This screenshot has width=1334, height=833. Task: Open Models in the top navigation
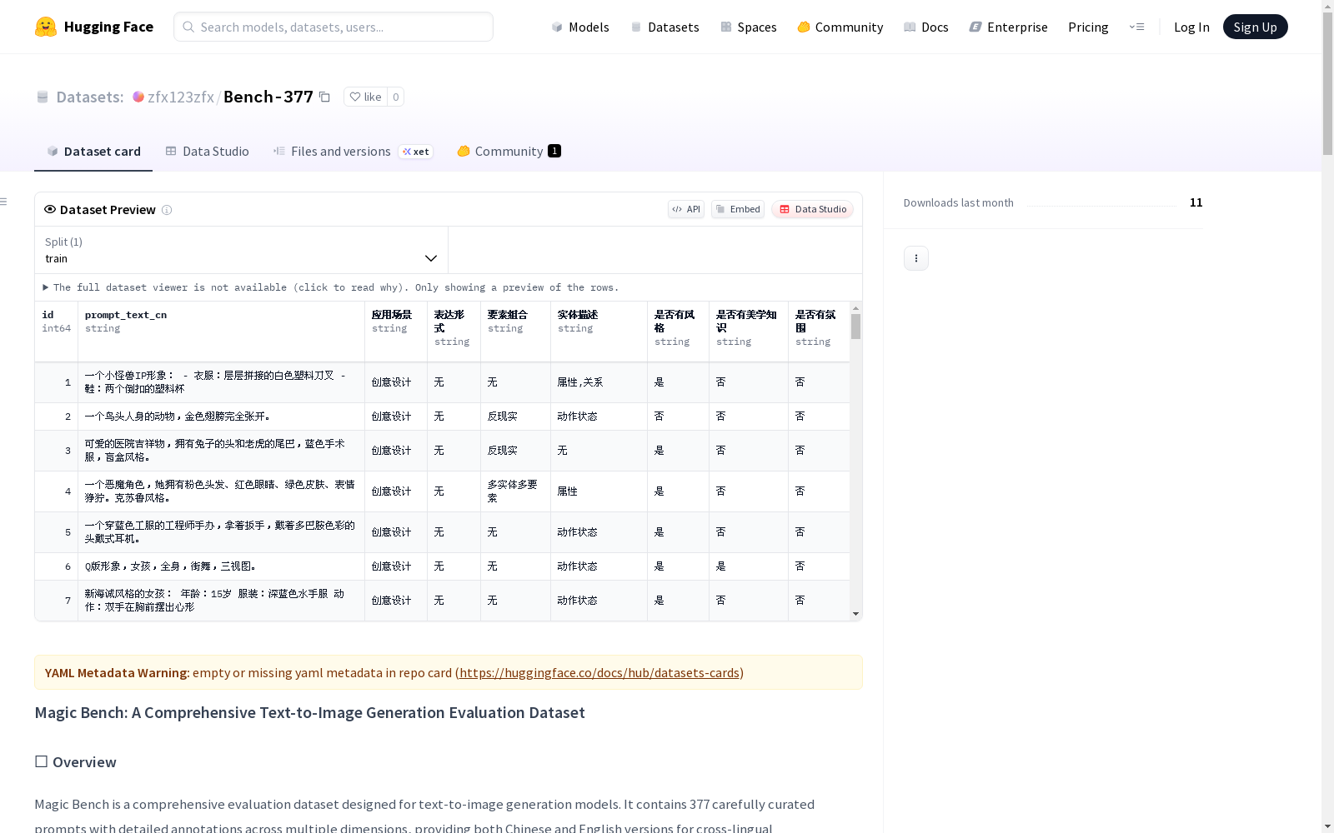pyautogui.click(x=580, y=27)
